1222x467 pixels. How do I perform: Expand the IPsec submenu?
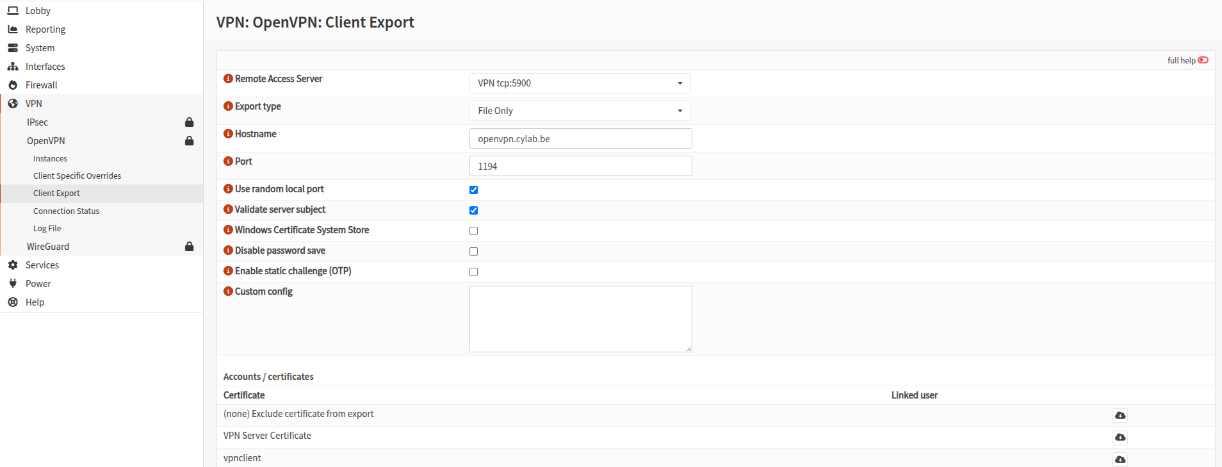pyautogui.click(x=37, y=122)
